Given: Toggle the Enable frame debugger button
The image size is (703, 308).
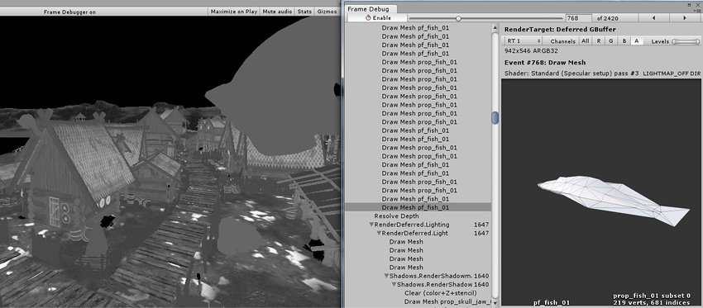Looking at the screenshot, I should tap(378, 18).
